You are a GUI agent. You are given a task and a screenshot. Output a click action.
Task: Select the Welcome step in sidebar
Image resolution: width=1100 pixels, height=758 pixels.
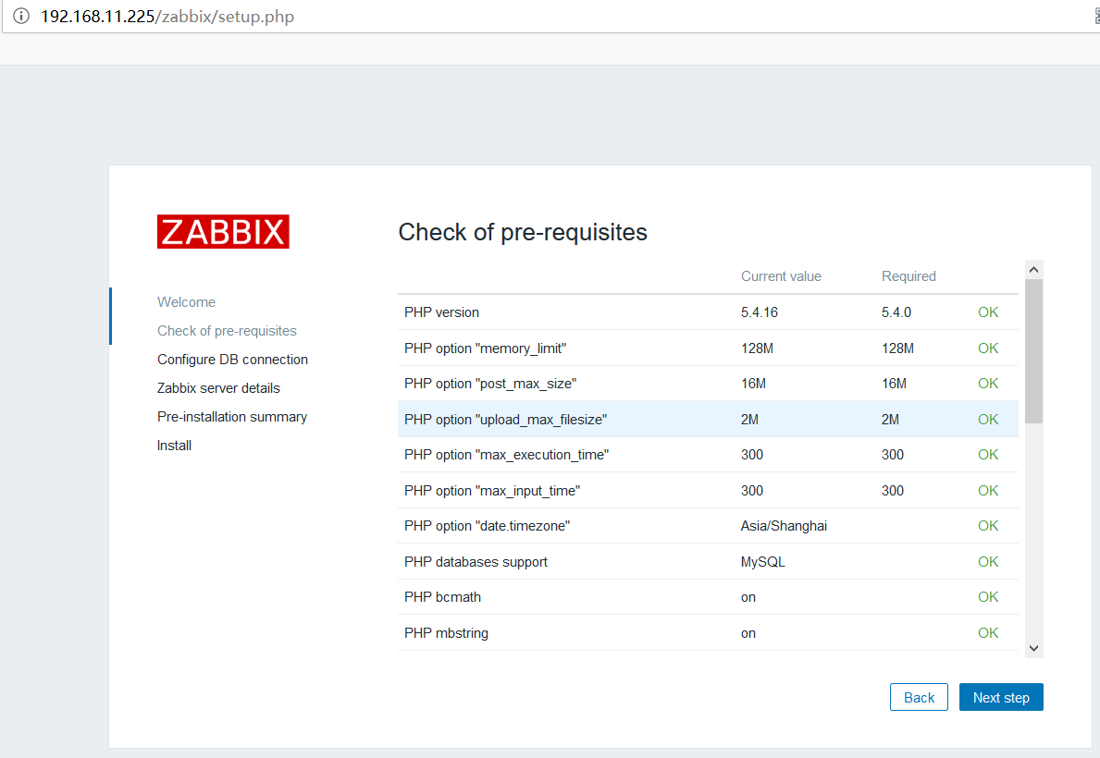(186, 302)
